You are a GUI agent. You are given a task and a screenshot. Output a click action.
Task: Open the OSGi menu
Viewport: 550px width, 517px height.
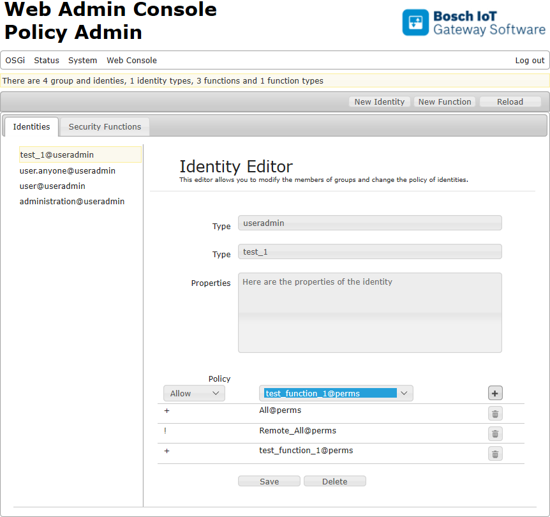pyautogui.click(x=15, y=60)
